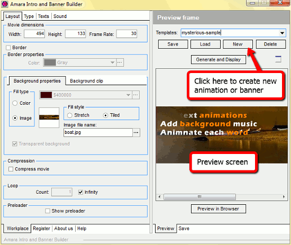Click New to create animation

click(238, 44)
